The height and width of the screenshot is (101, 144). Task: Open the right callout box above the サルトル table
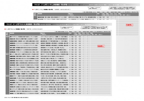click(94, 28)
